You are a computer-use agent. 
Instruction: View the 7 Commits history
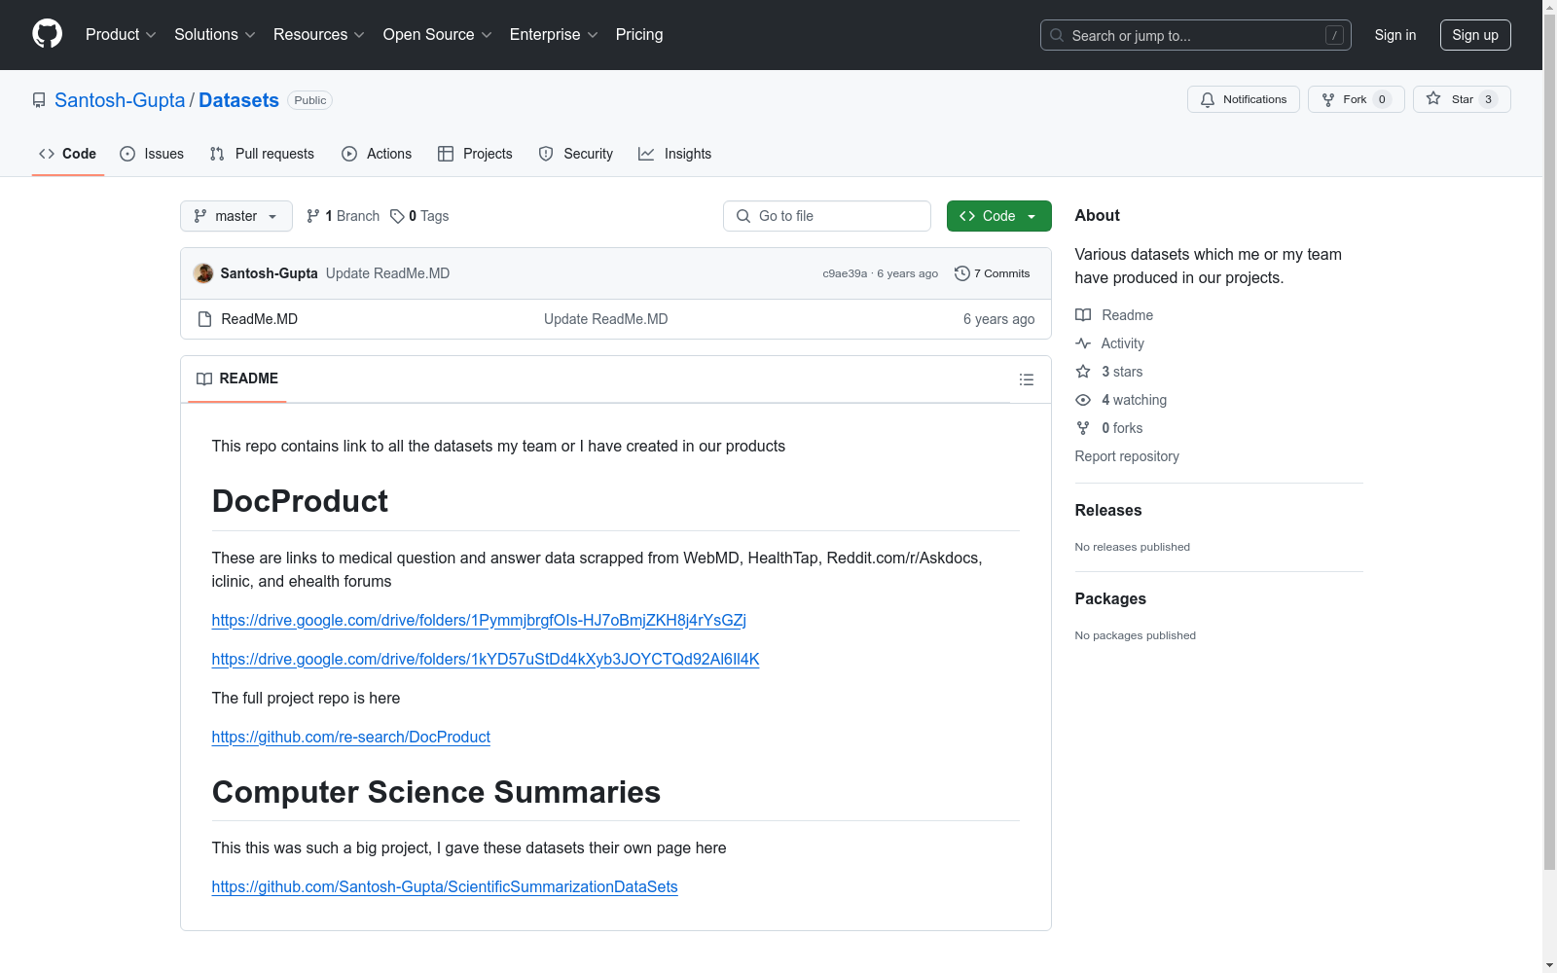point(993,273)
